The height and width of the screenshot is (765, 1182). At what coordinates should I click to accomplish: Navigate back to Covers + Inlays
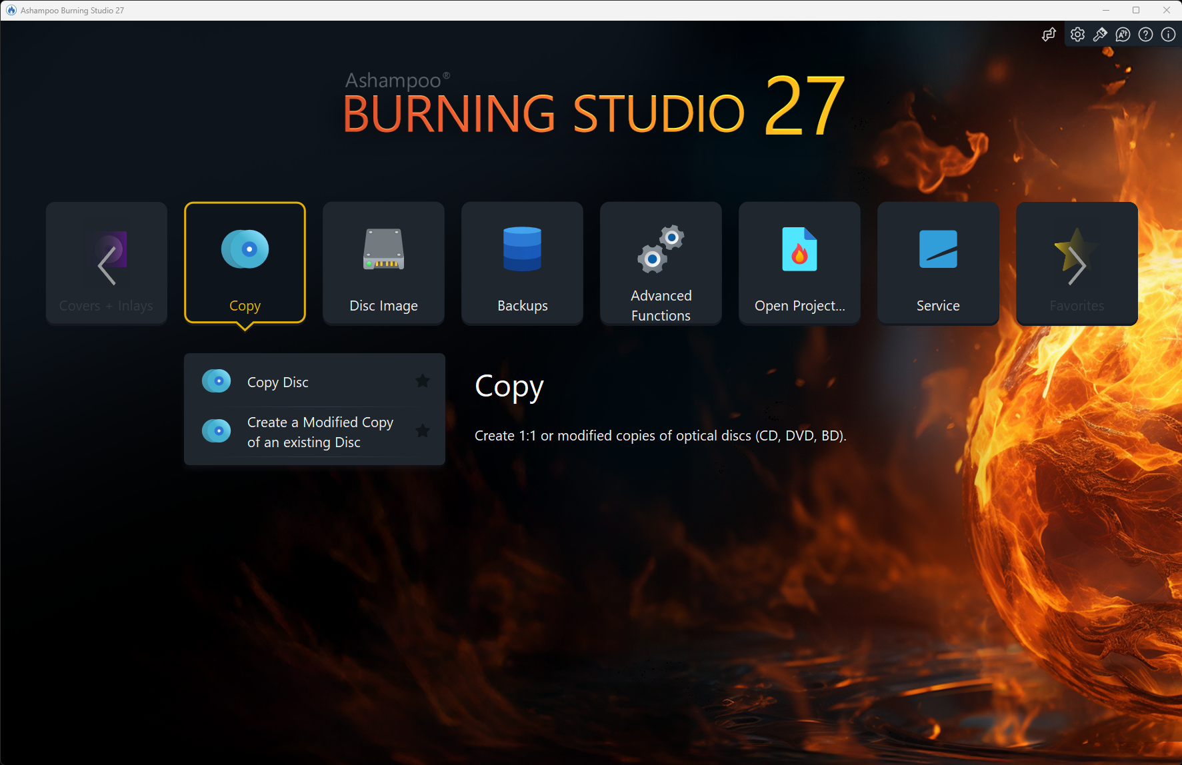tap(106, 263)
